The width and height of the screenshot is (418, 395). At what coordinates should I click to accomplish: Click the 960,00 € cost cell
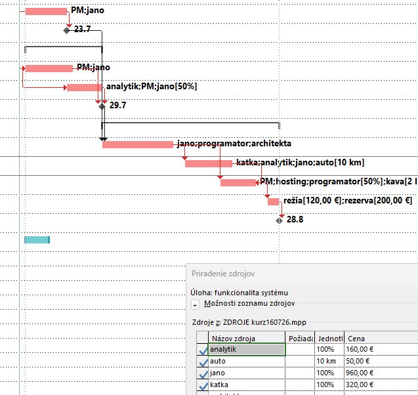click(x=381, y=373)
